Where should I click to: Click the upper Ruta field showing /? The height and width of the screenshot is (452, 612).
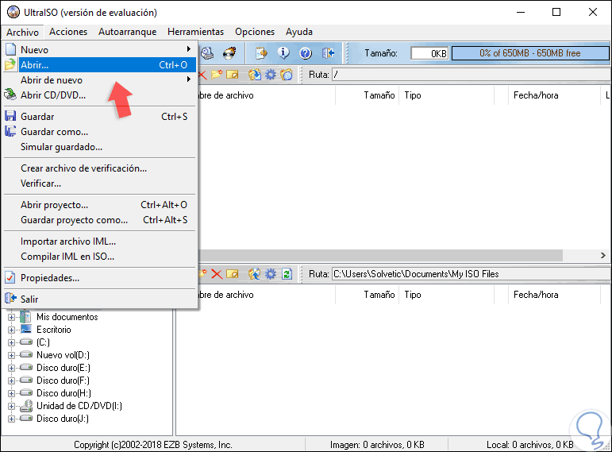471,75
